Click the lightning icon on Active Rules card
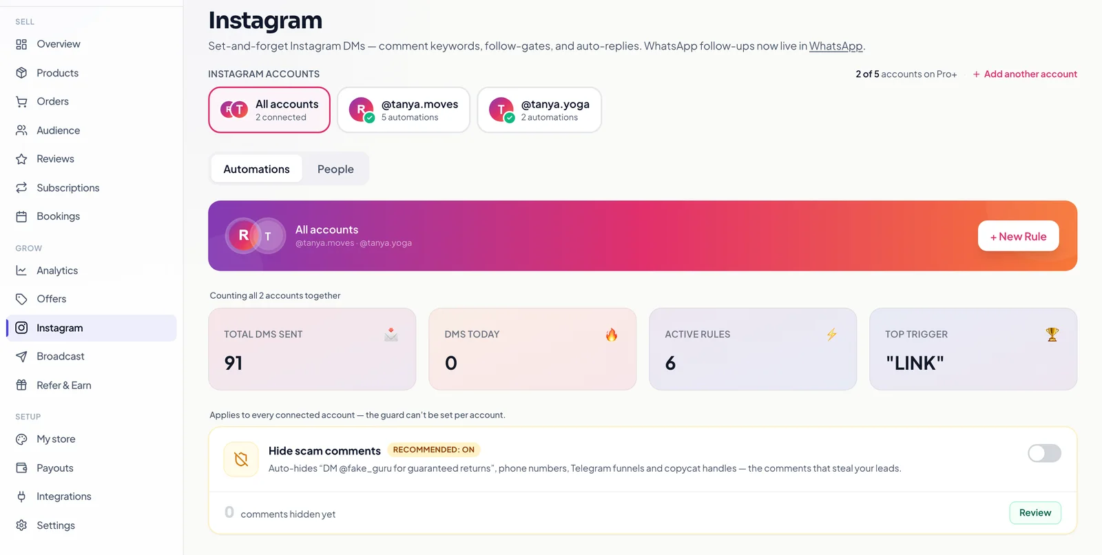1102x555 pixels. click(x=832, y=335)
